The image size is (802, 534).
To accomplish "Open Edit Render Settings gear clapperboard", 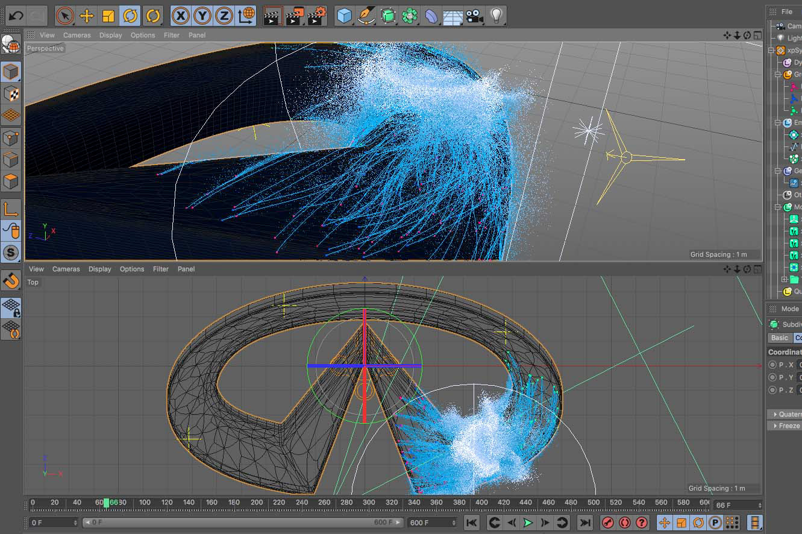I will click(317, 16).
